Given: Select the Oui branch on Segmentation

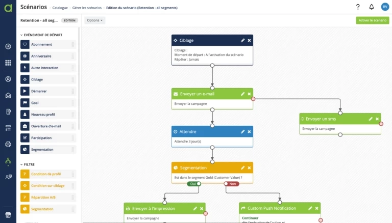Looking at the screenshot, I should [x=193, y=184].
